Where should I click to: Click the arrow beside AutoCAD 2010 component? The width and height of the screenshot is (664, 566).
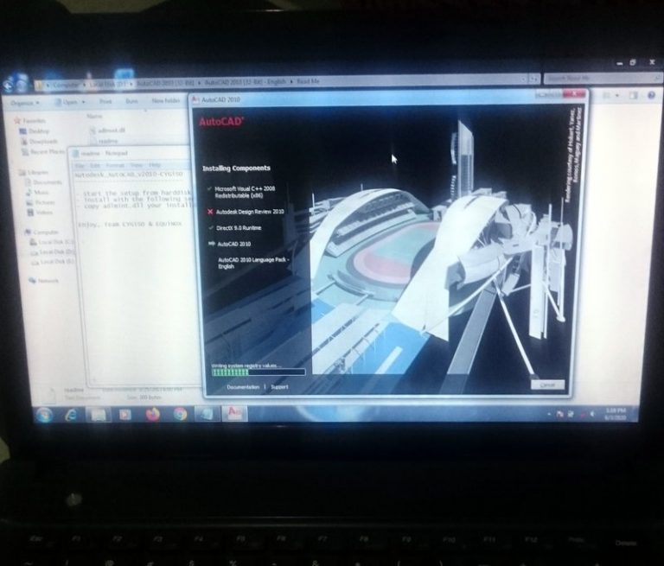(x=211, y=244)
